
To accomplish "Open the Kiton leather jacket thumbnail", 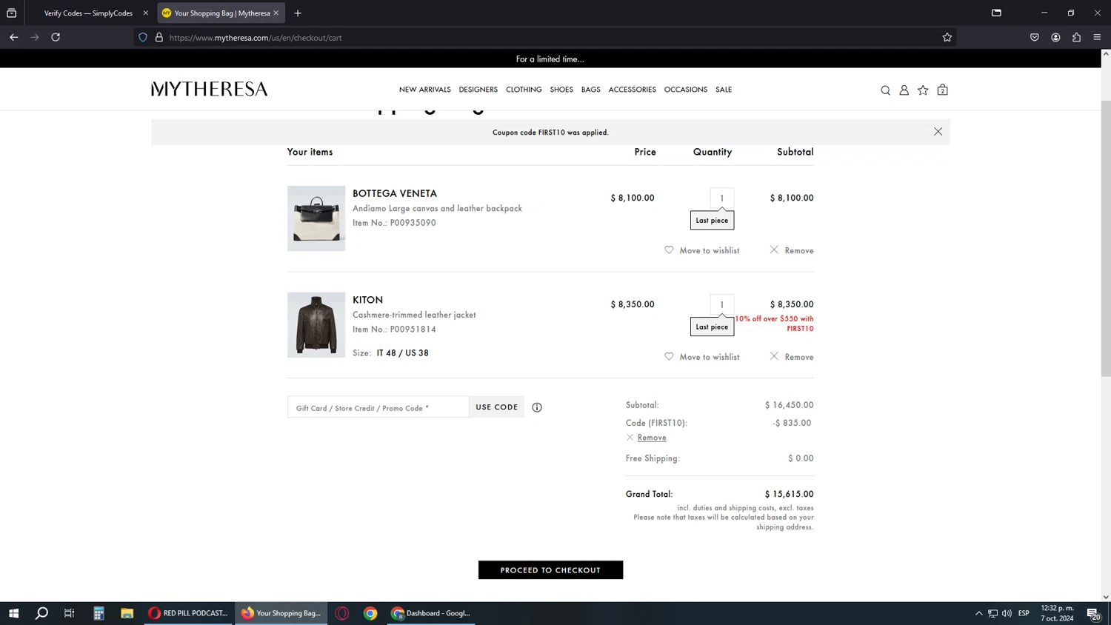I will point(316,325).
